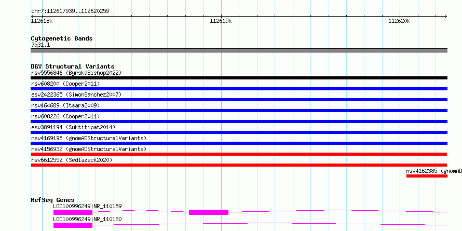
Task: Click the DGV Structural Variants track title
Action: [73, 66]
